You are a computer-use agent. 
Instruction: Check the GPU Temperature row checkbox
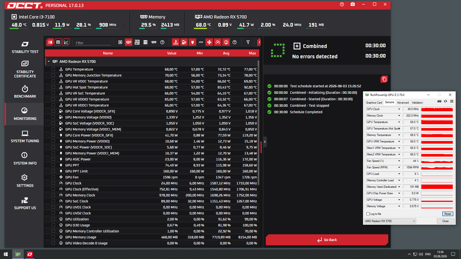pos(53,69)
